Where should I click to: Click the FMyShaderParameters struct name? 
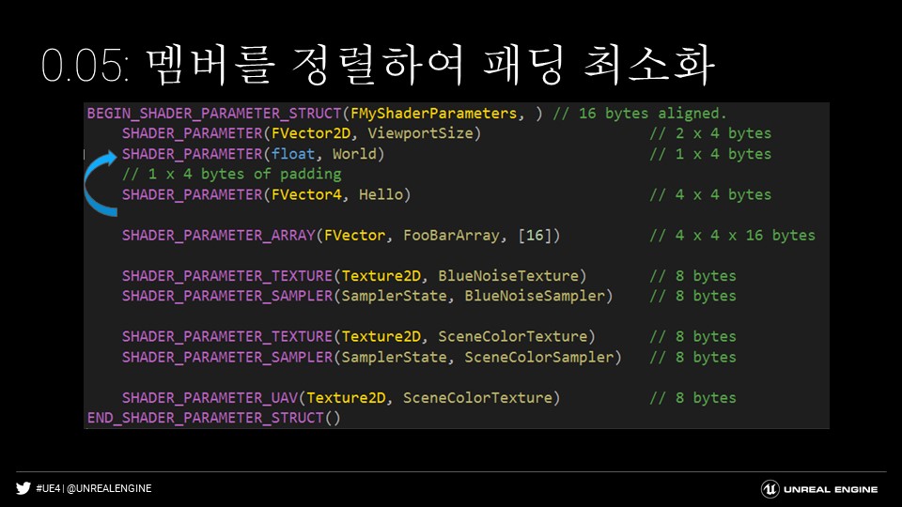point(434,114)
